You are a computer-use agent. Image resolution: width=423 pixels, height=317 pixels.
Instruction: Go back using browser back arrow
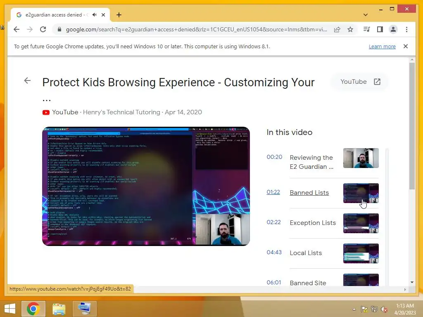pyautogui.click(x=17, y=29)
